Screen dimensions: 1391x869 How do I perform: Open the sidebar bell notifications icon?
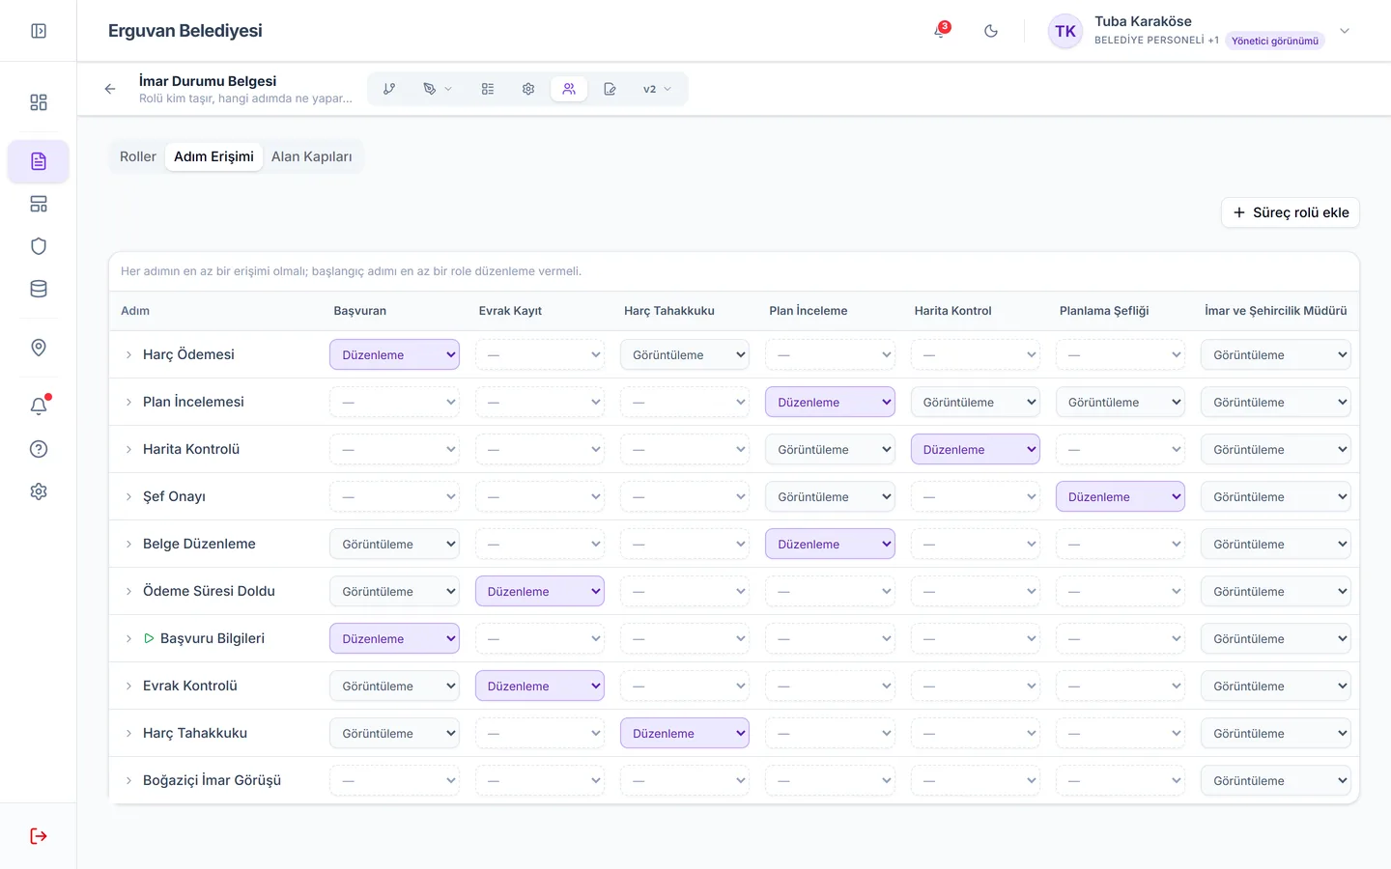click(39, 406)
